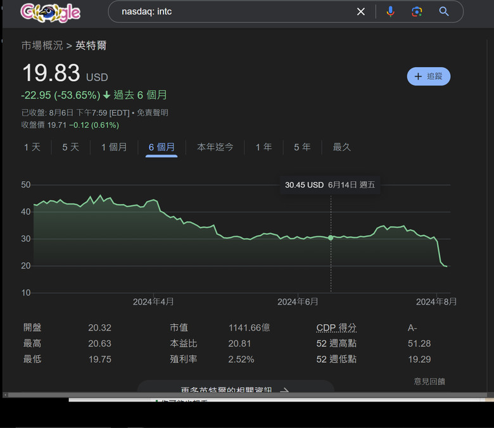
Task: Click the CDP 得分 label
Action: click(x=336, y=328)
